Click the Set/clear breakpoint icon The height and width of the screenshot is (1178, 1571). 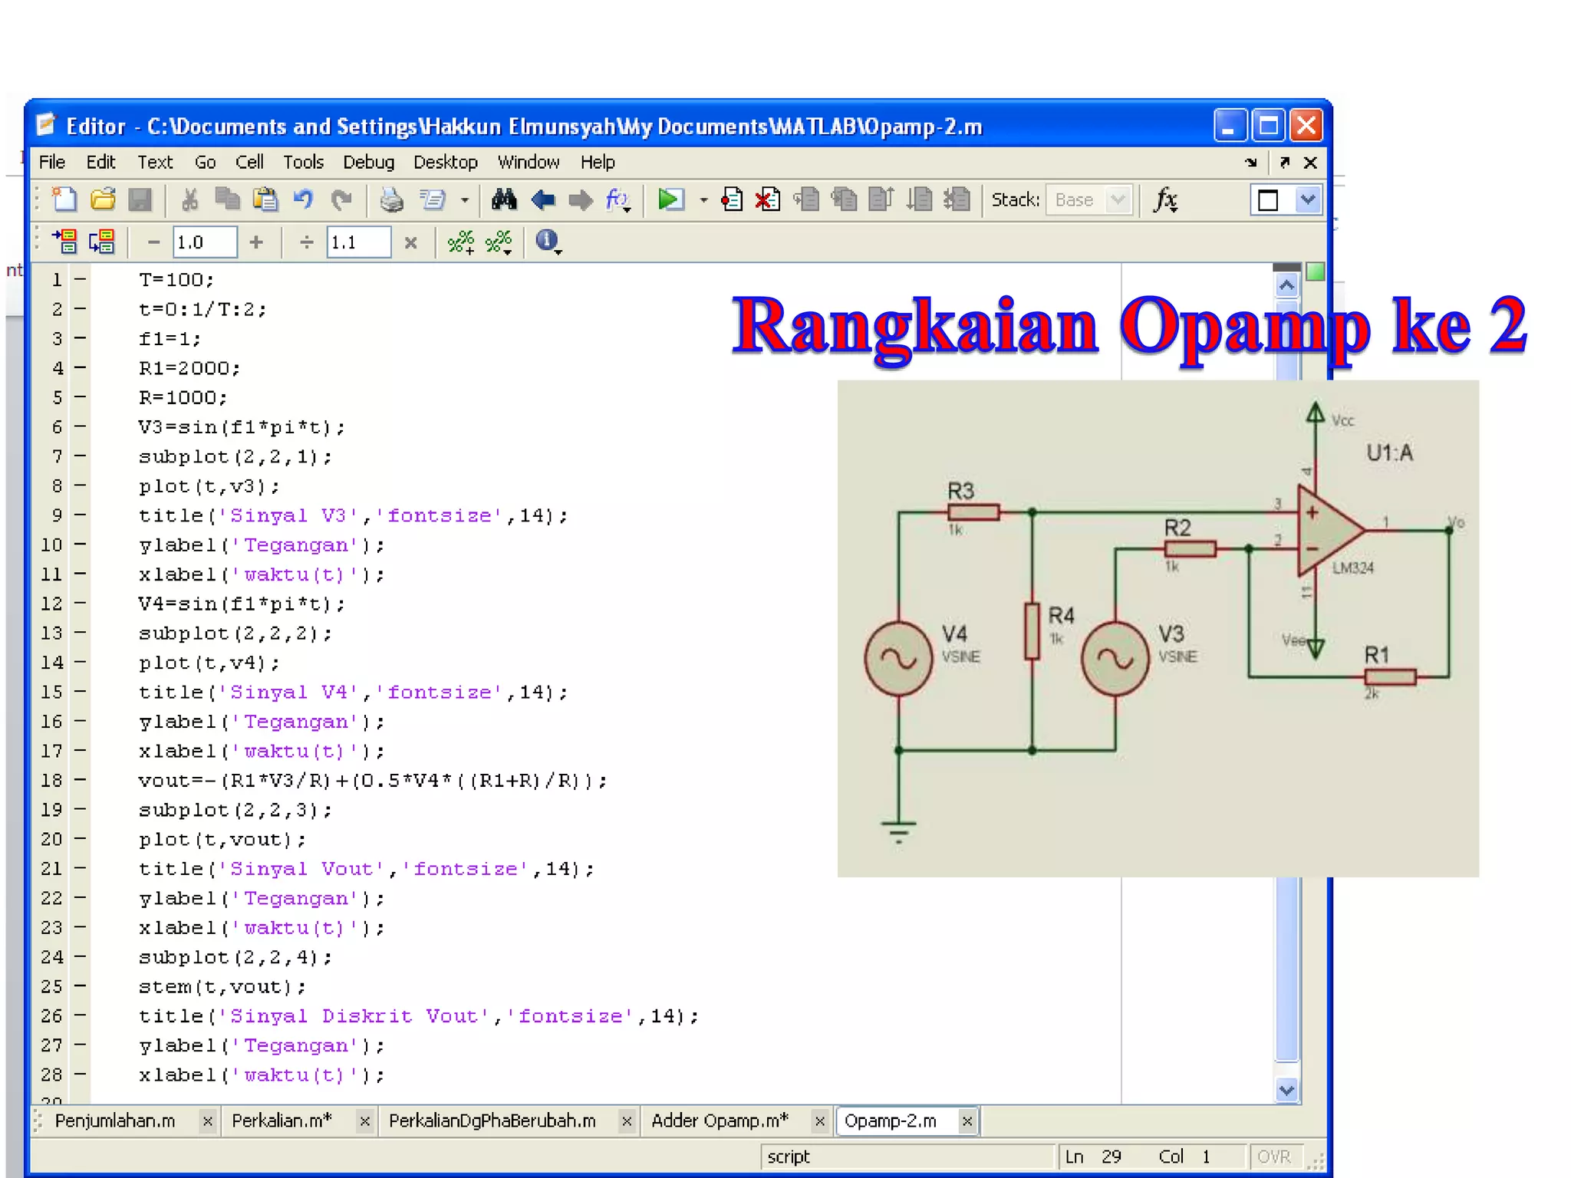tap(732, 200)
